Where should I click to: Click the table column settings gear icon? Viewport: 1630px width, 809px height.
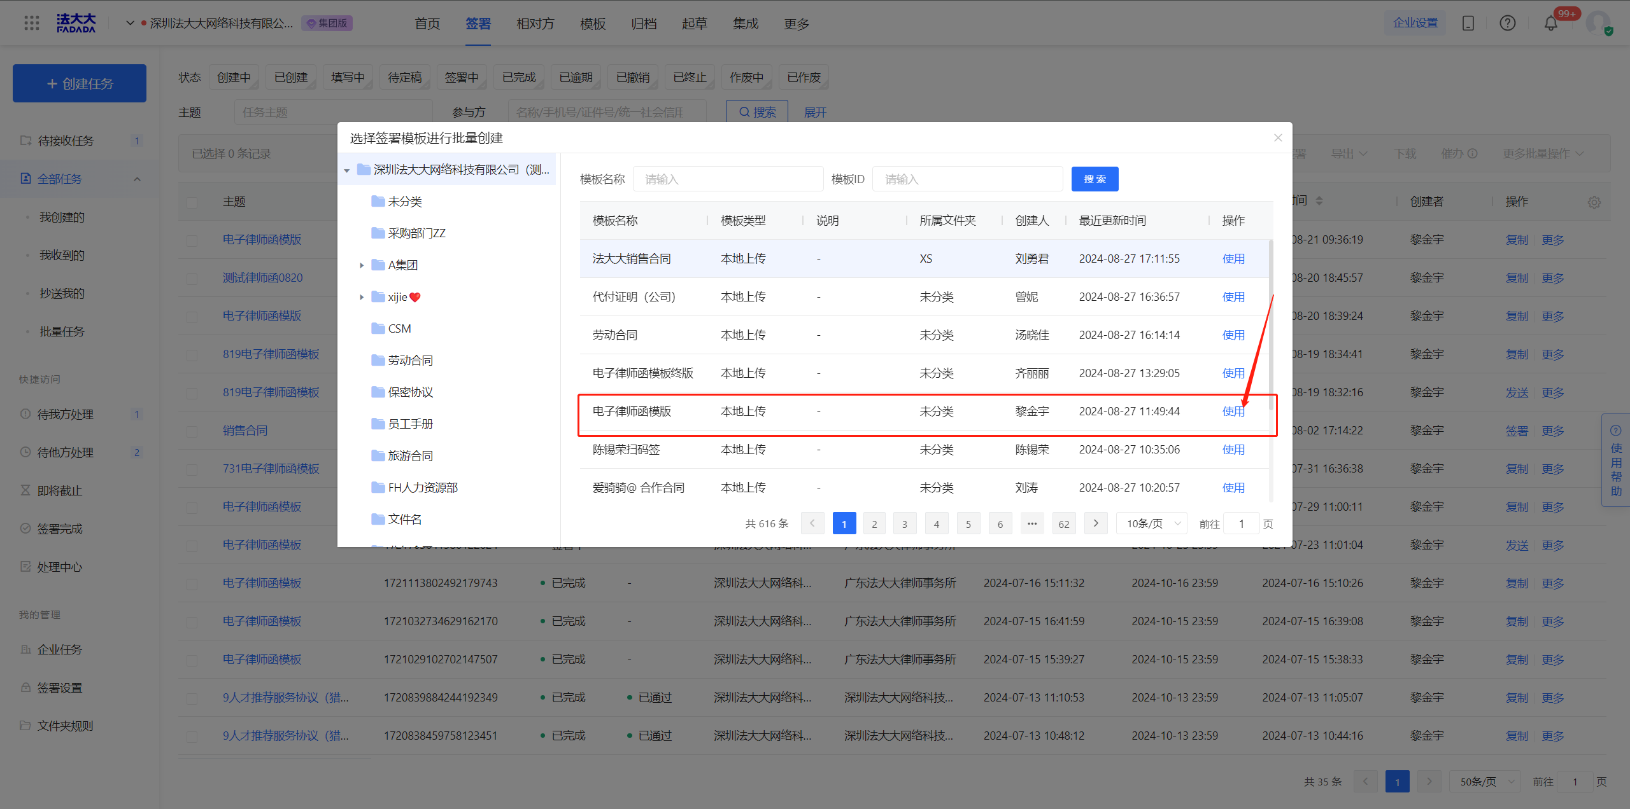pyautogui.click(x=1594, y=202)
